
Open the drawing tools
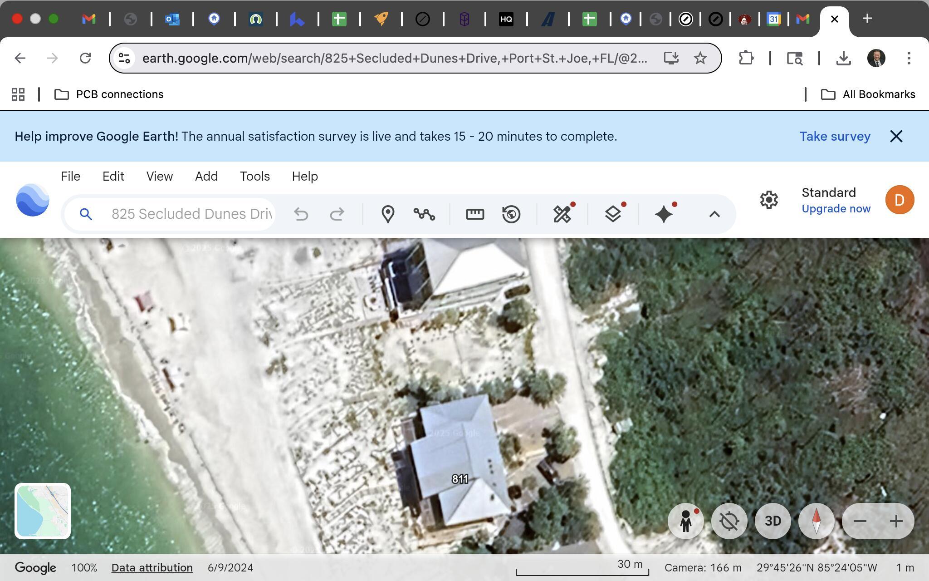tap(562, 214)
